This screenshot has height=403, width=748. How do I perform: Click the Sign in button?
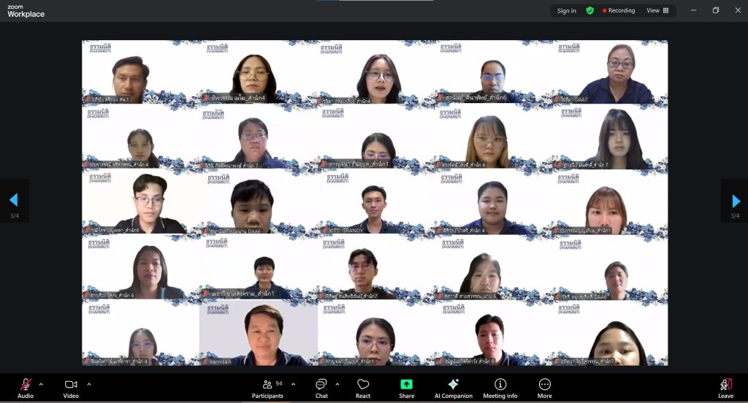pyautogui.click(x=566, y=11)
